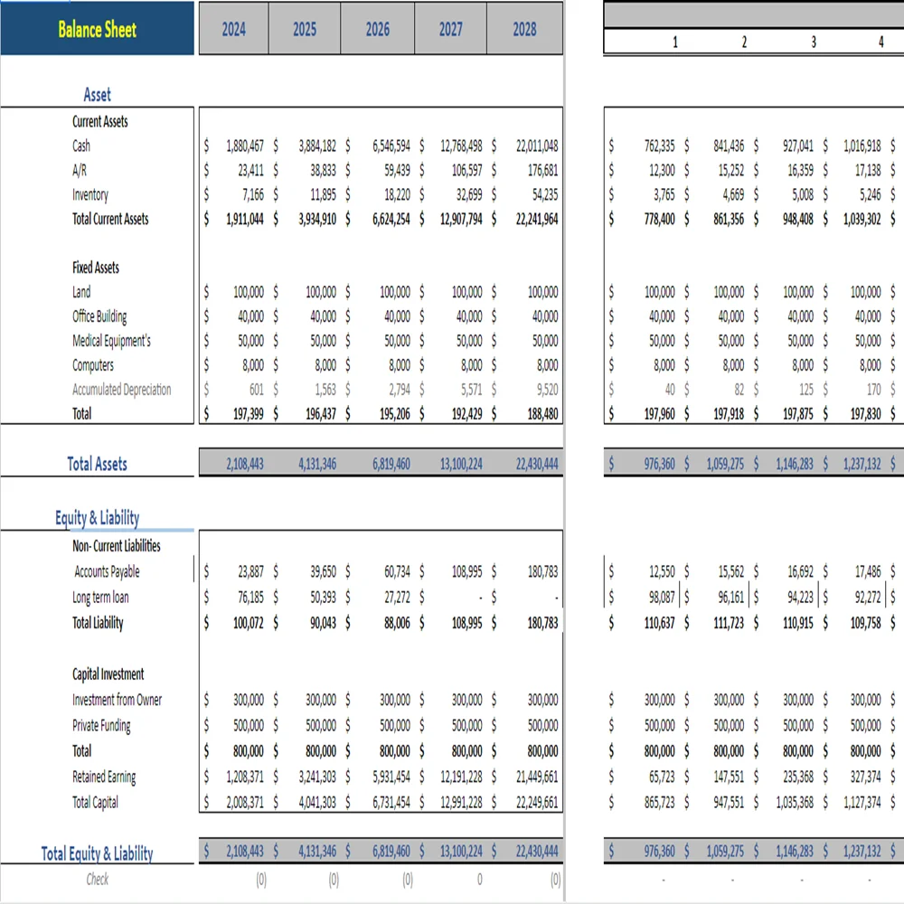Select the Cash row label
The width and height of the screenshot is (904, 904).
tap(80, 146)
